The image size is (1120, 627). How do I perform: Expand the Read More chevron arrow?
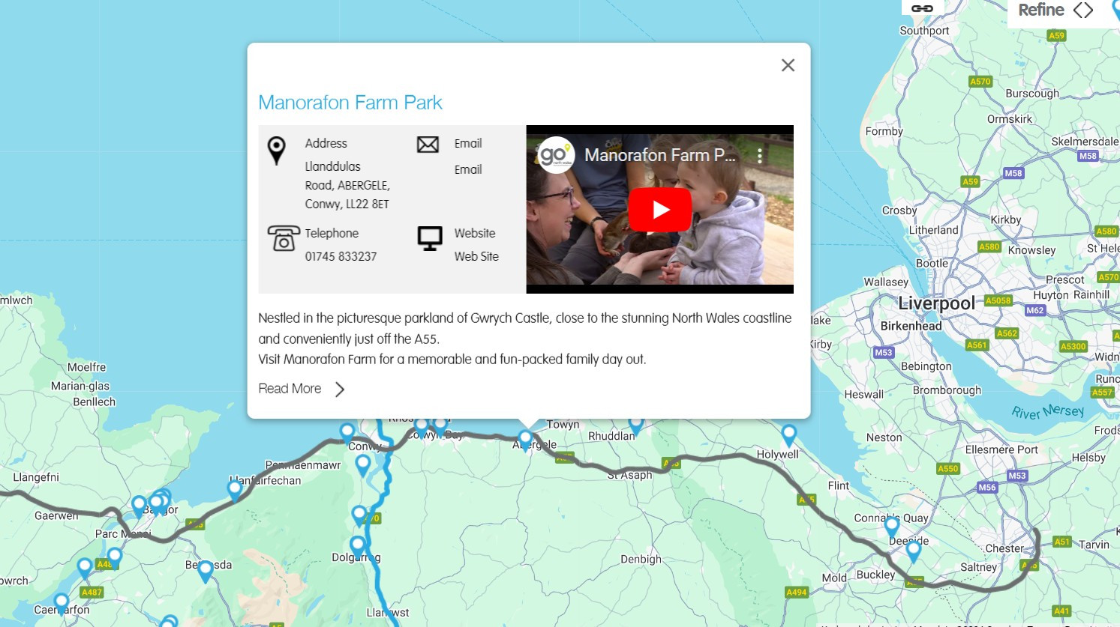coord(340,389)
